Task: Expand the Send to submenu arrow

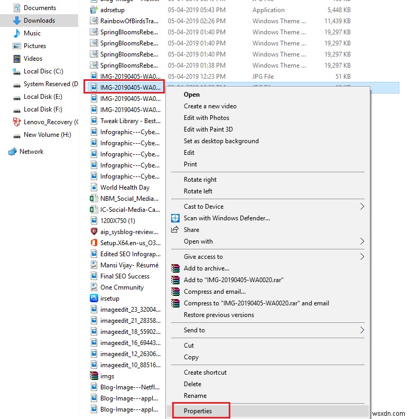Action: 362,330
